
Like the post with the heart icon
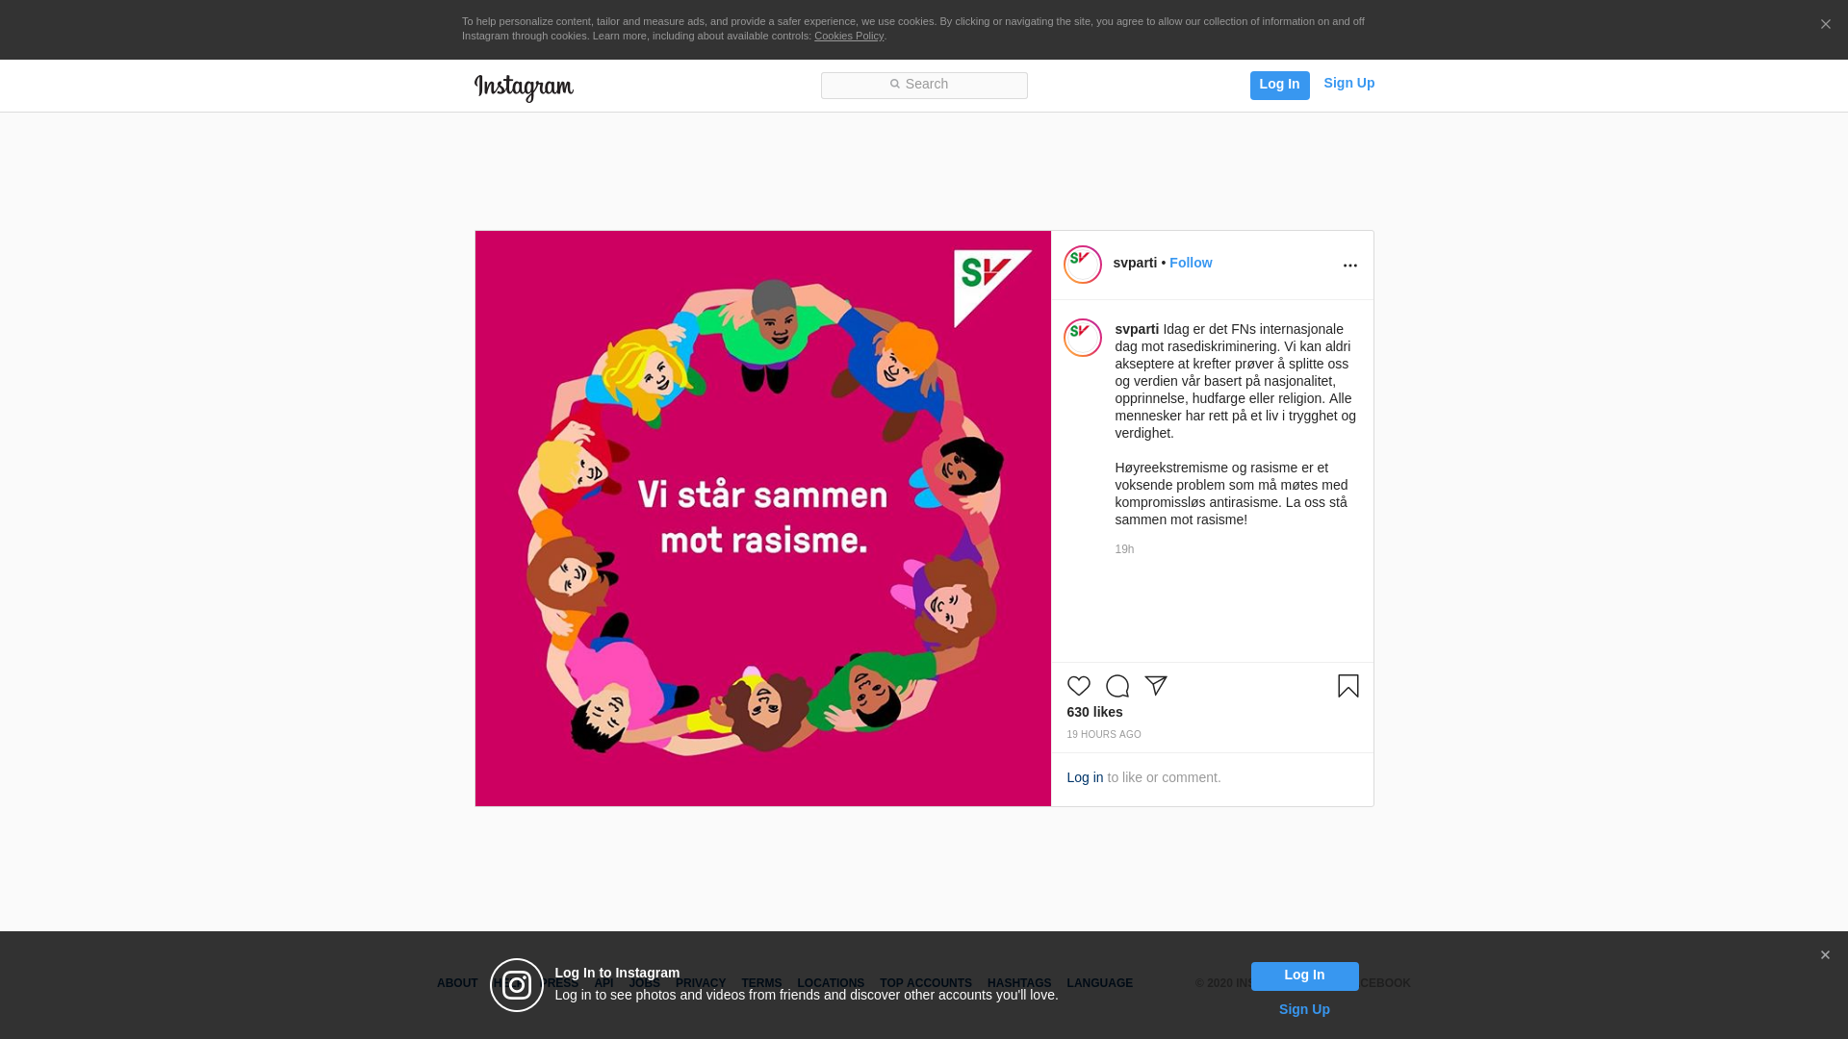(1078, 686)
